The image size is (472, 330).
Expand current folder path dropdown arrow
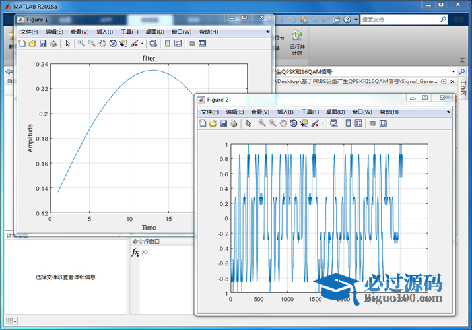454,71
